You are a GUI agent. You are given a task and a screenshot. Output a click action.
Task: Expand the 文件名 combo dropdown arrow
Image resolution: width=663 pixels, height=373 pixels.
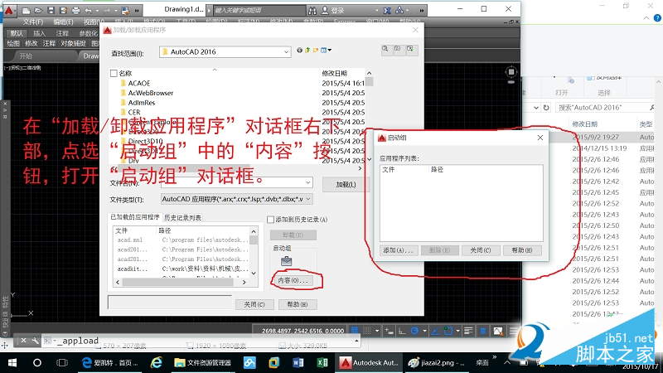pos(307,182)
